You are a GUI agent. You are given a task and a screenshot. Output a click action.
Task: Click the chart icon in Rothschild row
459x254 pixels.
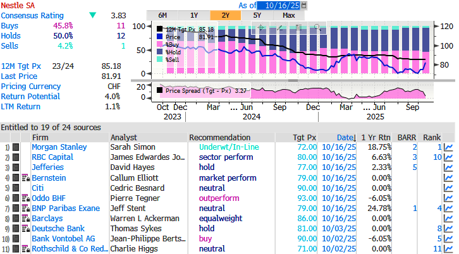pyautogui.click(x=448, y=248)
